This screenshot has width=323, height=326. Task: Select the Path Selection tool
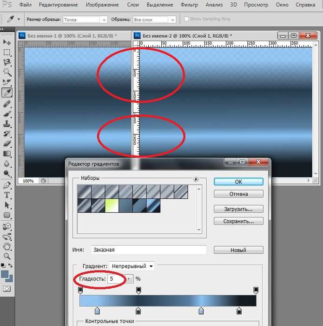click(7, 205)
